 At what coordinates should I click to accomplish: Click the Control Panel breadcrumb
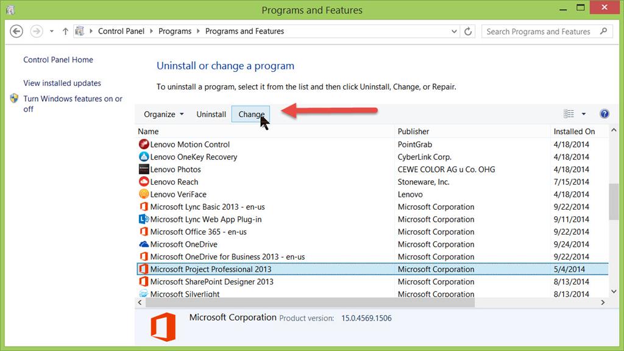pos(121,31)
